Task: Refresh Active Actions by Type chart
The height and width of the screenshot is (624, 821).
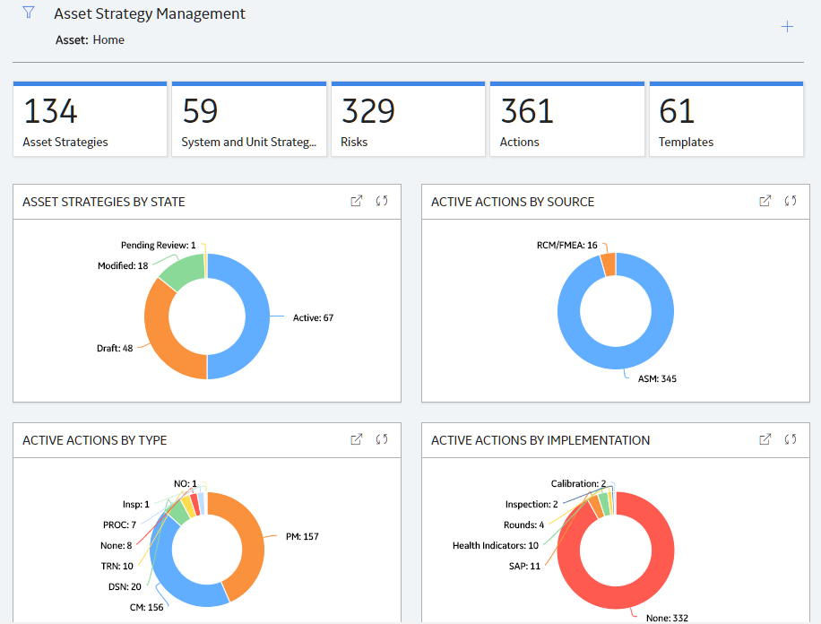Action: 382,439
